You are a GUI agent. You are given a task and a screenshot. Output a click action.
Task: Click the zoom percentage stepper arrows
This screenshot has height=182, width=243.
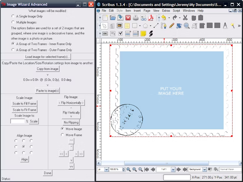coord(123,169)
